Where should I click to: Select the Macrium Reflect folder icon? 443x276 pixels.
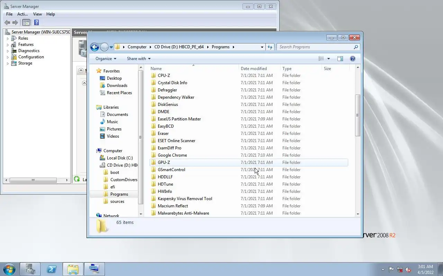point(154,206)
